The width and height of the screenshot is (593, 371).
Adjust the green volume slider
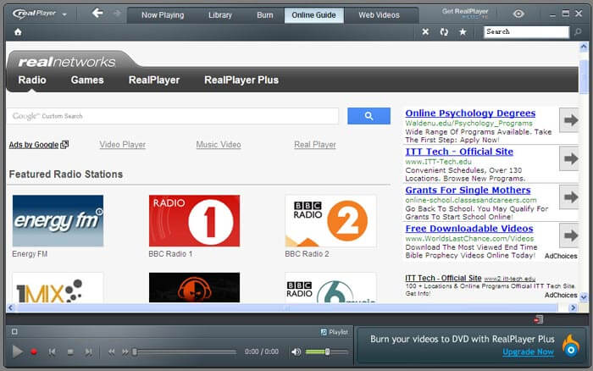327,352
